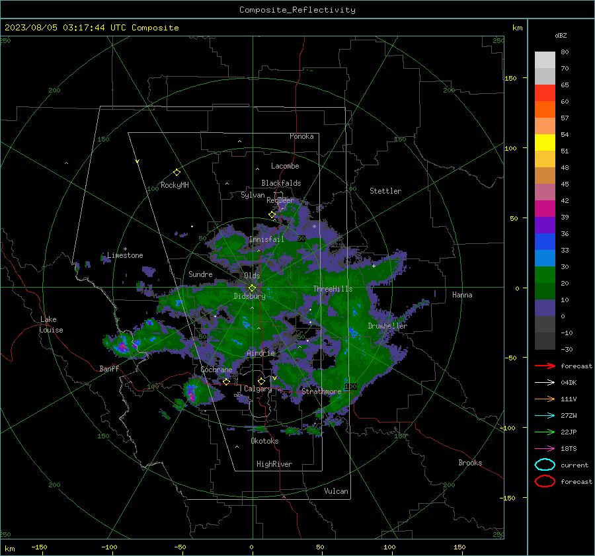Click the Cochrane town label
The image size is (595, 556).
click(x=216, y=370)
